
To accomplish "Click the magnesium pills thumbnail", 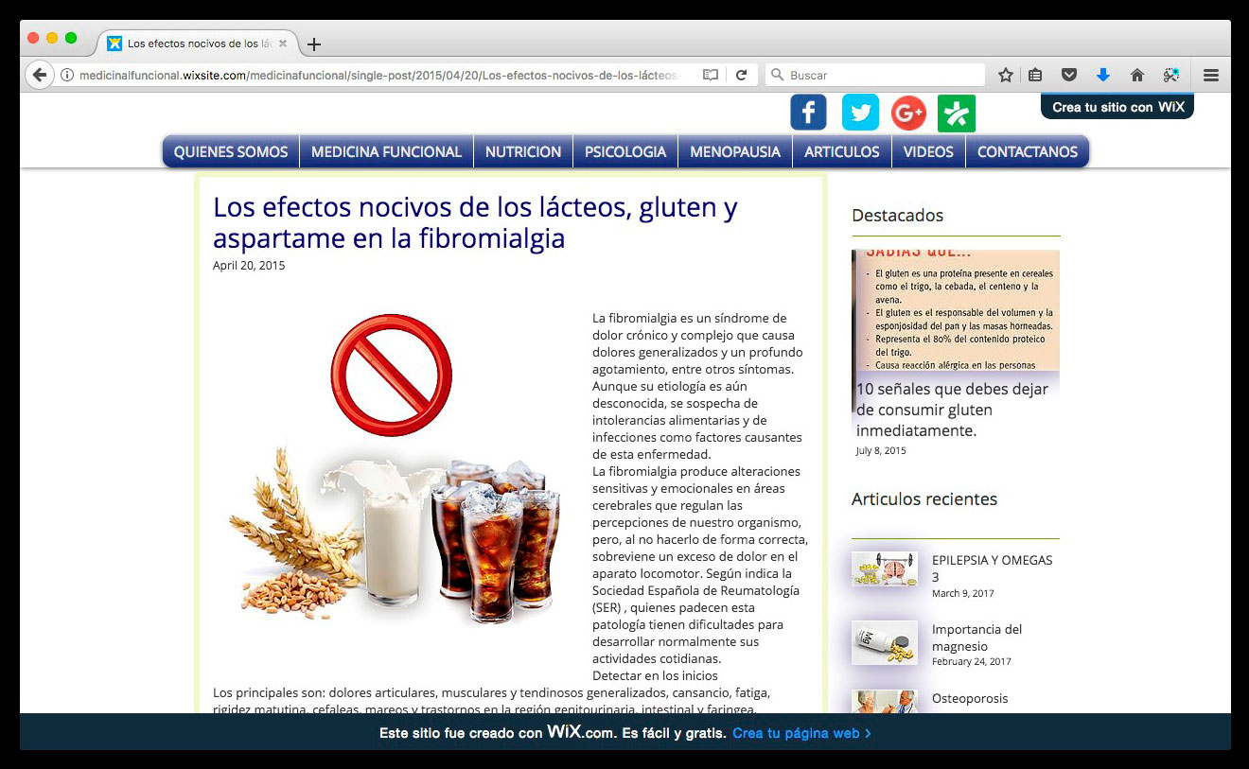I will pyautogui.click(x=885, y=643).
